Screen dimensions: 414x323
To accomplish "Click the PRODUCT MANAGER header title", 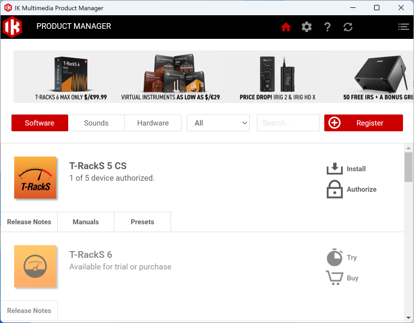I will (x=73, y=26).
